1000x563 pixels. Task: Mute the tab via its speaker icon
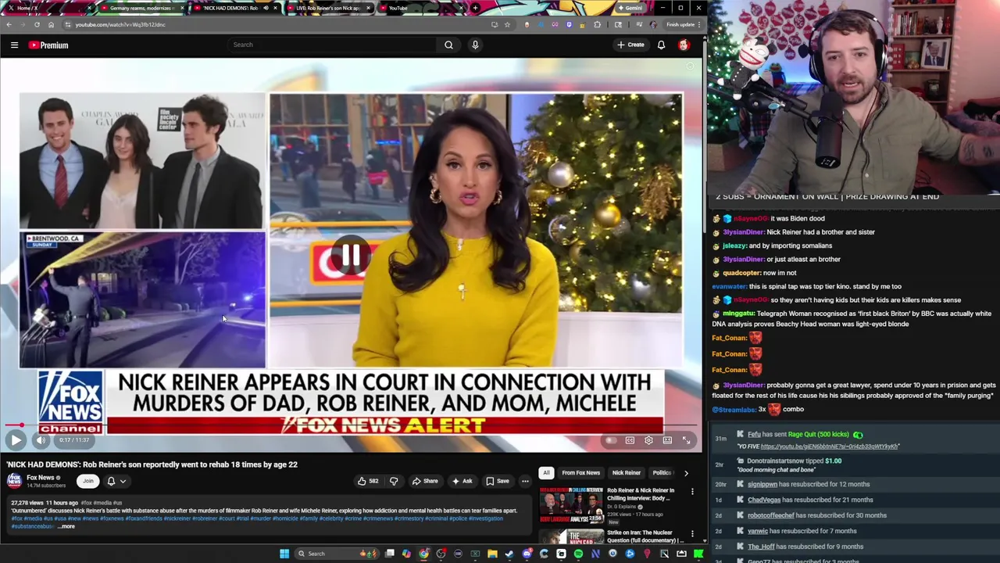pyautogui.click(x=265, y=8)
